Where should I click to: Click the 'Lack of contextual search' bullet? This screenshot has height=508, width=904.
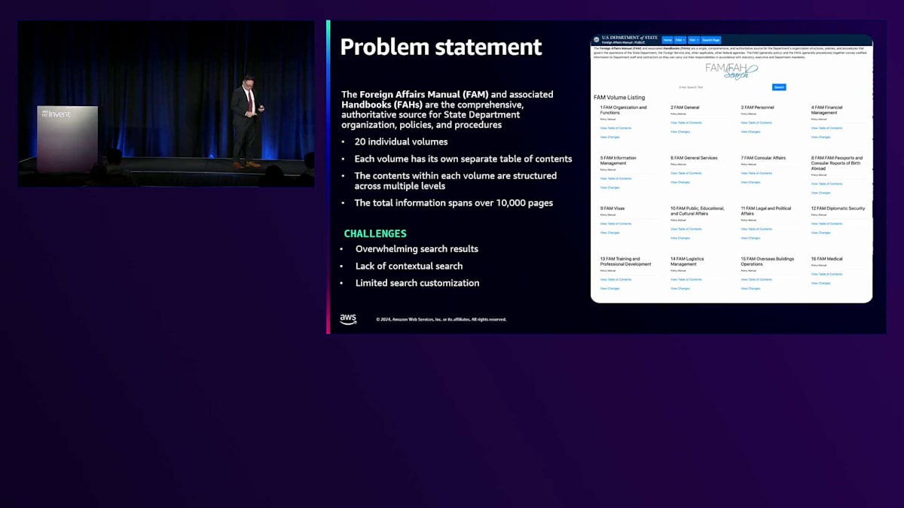pos(409,266)
